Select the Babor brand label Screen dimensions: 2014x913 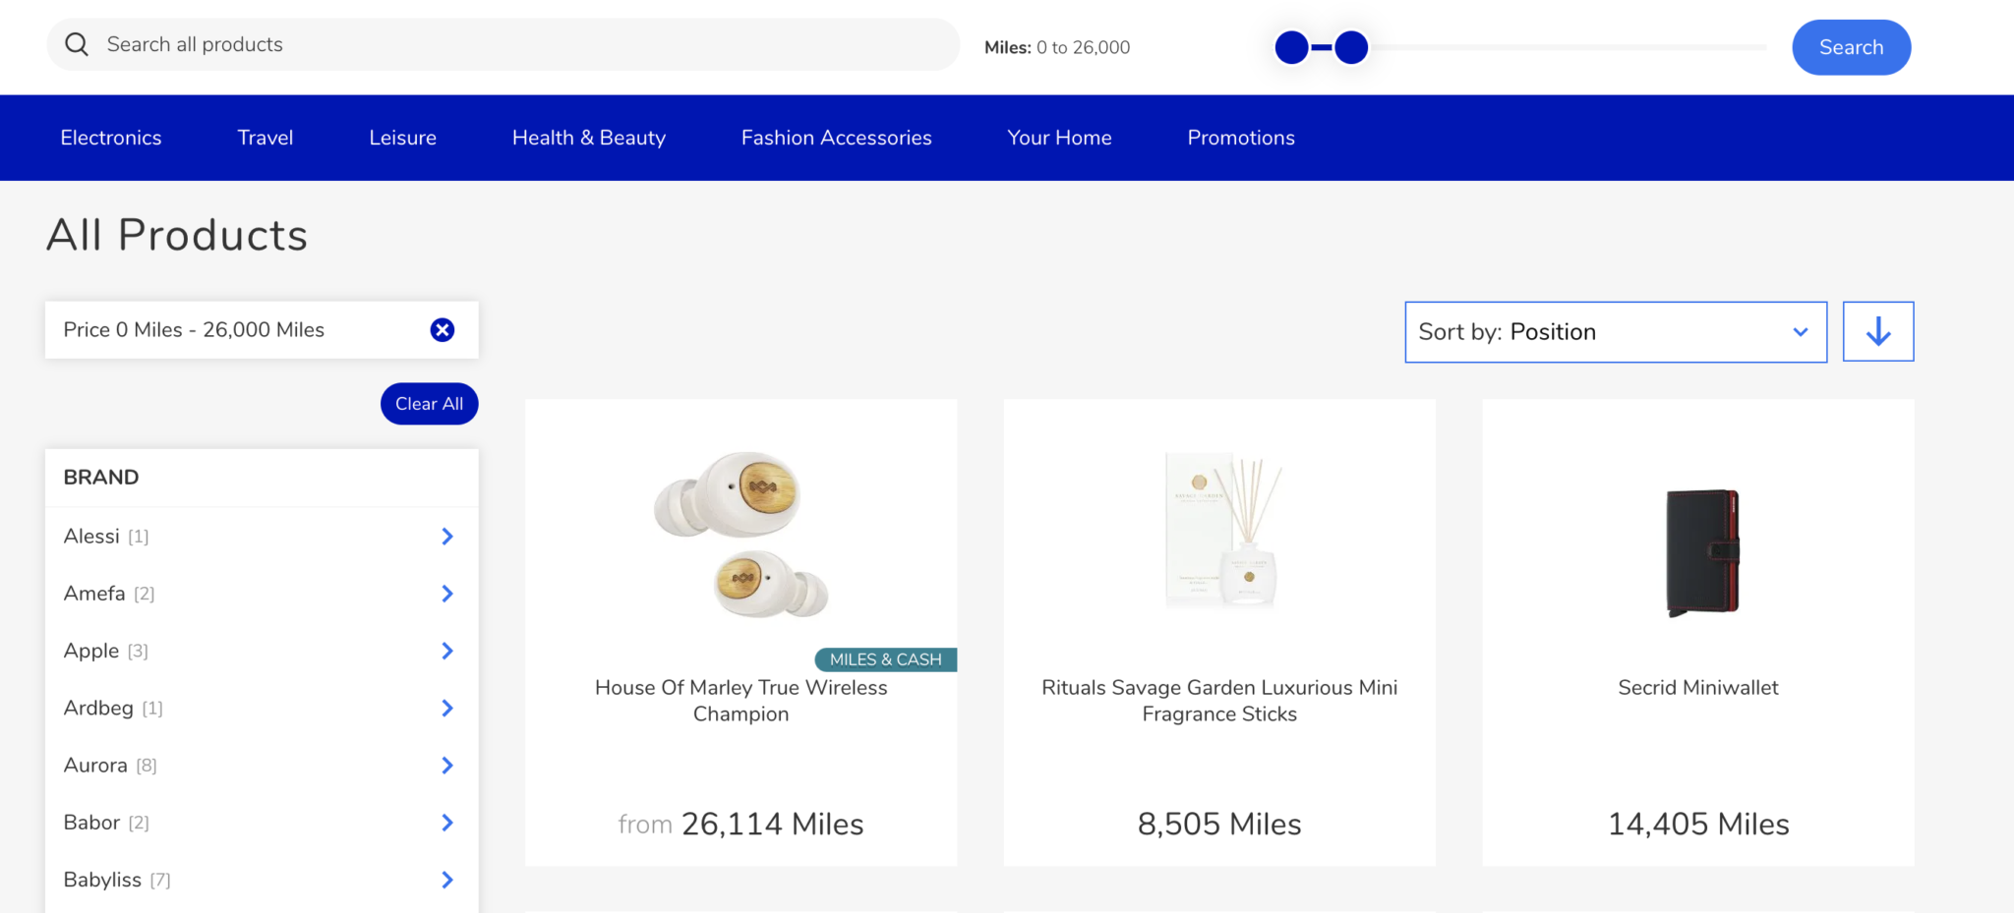point(91,823)
